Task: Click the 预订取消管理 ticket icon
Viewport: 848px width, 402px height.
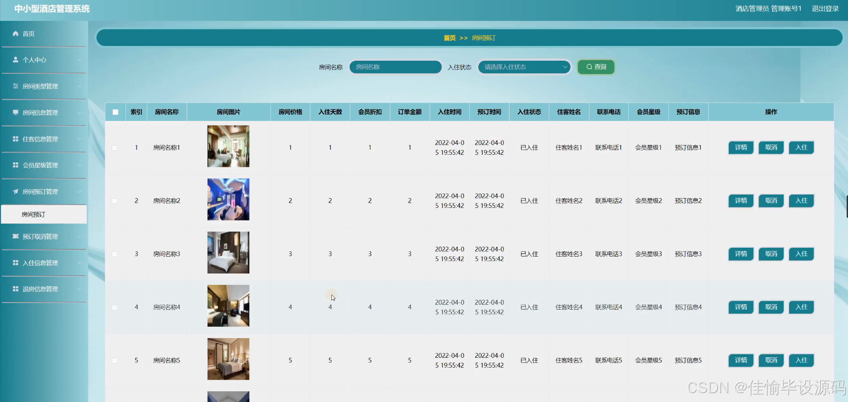Action: coord(16,236)
